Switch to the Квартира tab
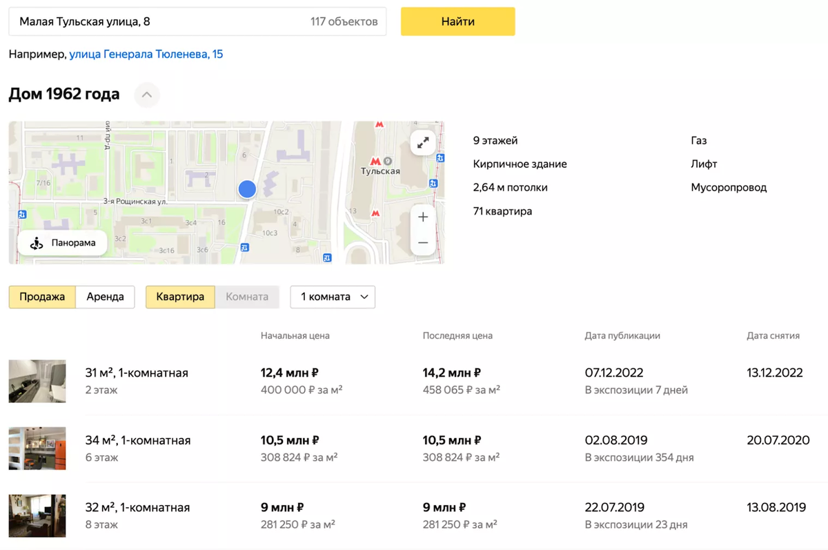This screenshot has height=550, width=828. pyautogui.click(x=180, y=297)
